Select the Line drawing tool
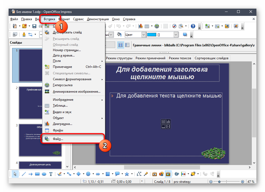This screenshot has height=192, width=265. (x=24, y=174)
